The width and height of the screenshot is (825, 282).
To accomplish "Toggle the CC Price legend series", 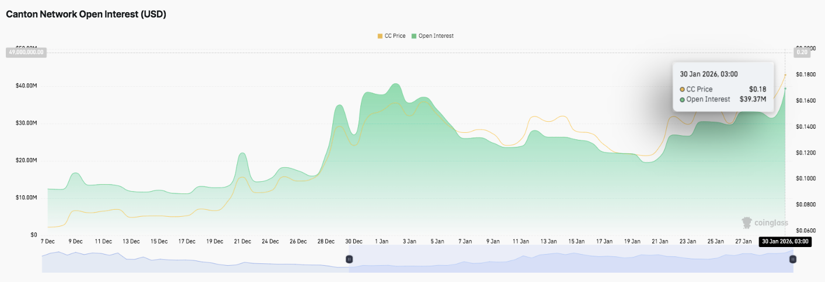I will point(394,36).
